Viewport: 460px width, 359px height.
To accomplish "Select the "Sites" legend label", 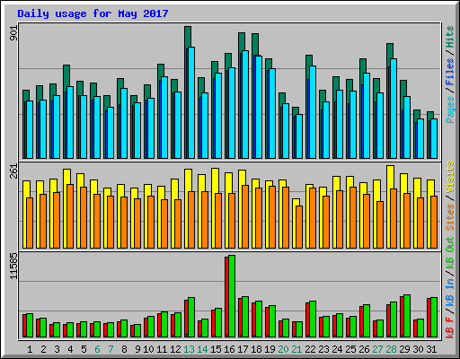I will (450, 217).
